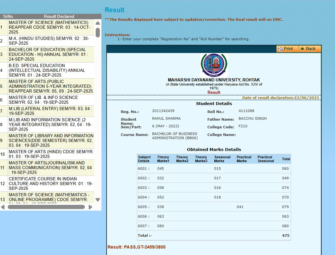This screenshot has width=335, height=255.
Task: Click subject code 6001 in marks table
Action: tap(143, 169)
